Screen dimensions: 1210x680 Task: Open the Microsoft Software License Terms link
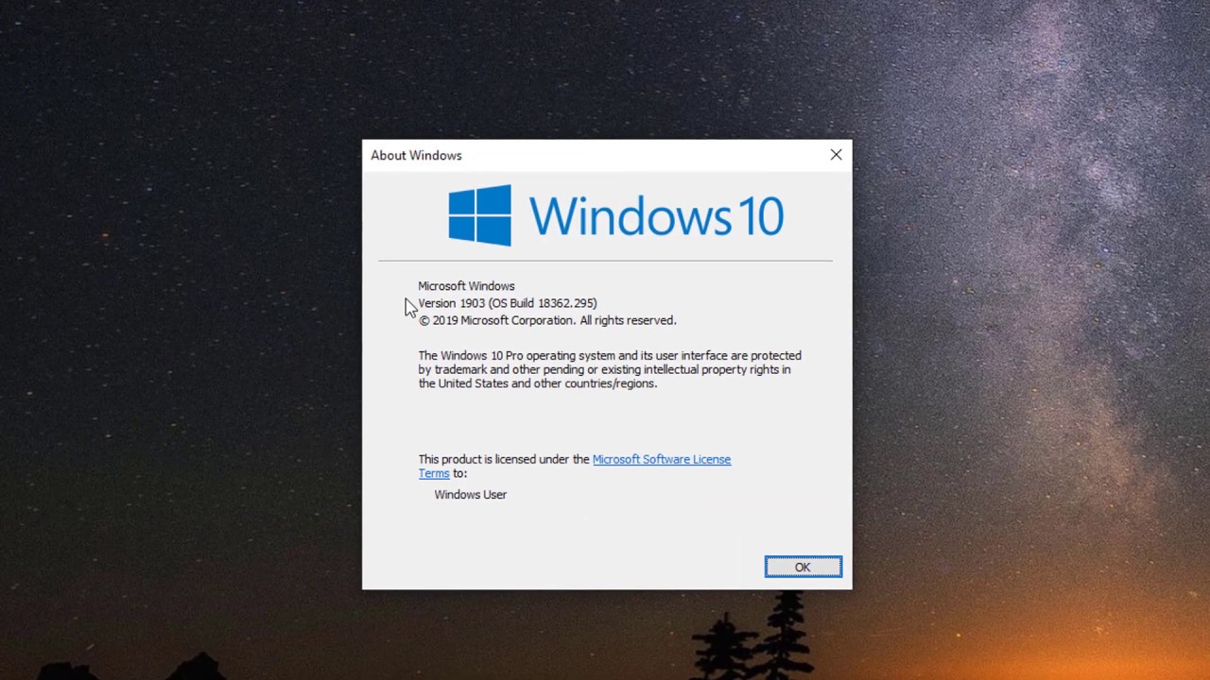click(x=662, y=460)
